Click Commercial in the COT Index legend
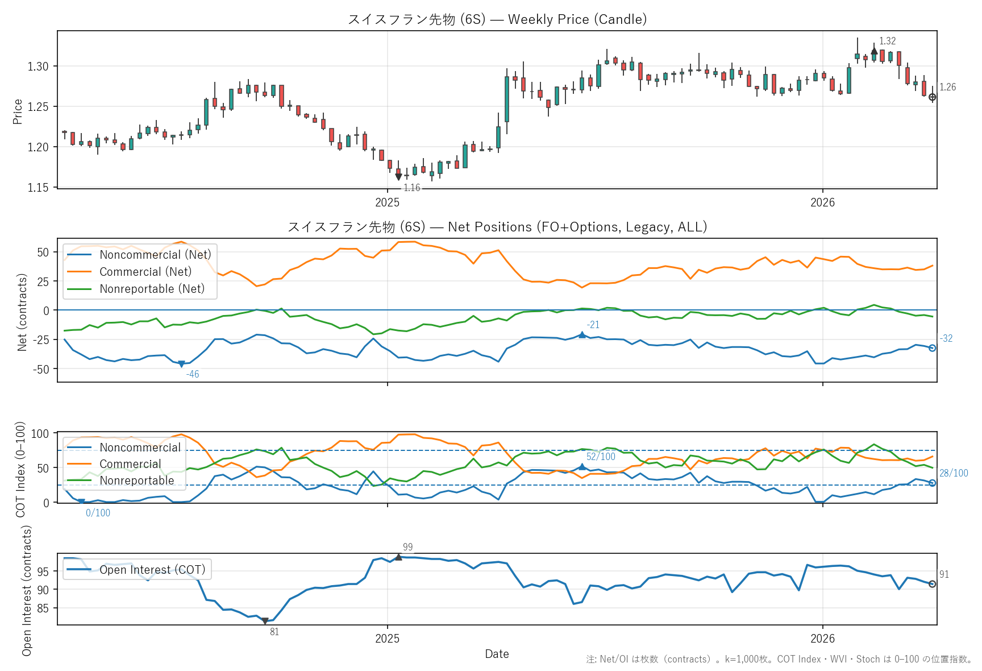This screenshot has width=982, height=671. click(x=130, y=464)
